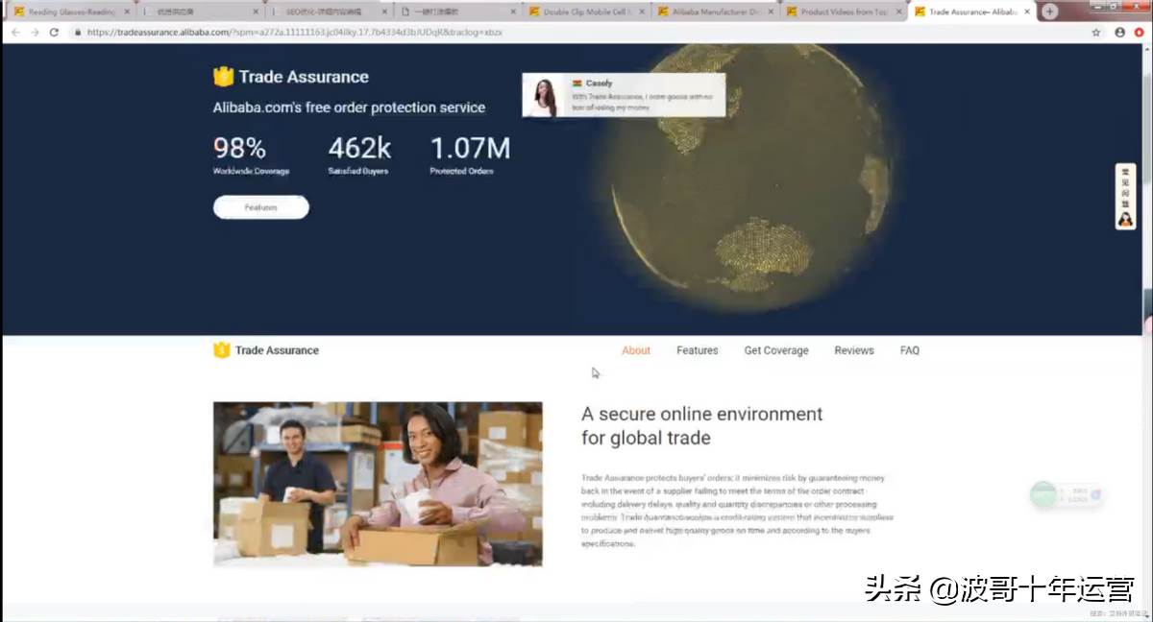Open the Features navigation link
This screenshot has height=622, width=1153.
698,350
